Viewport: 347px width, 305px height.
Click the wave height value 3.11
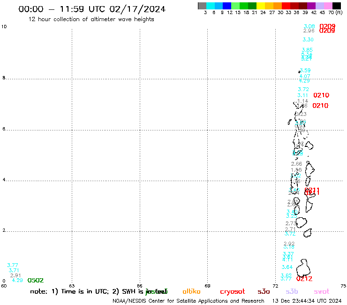pyautogui.click(x=302, y=95)
